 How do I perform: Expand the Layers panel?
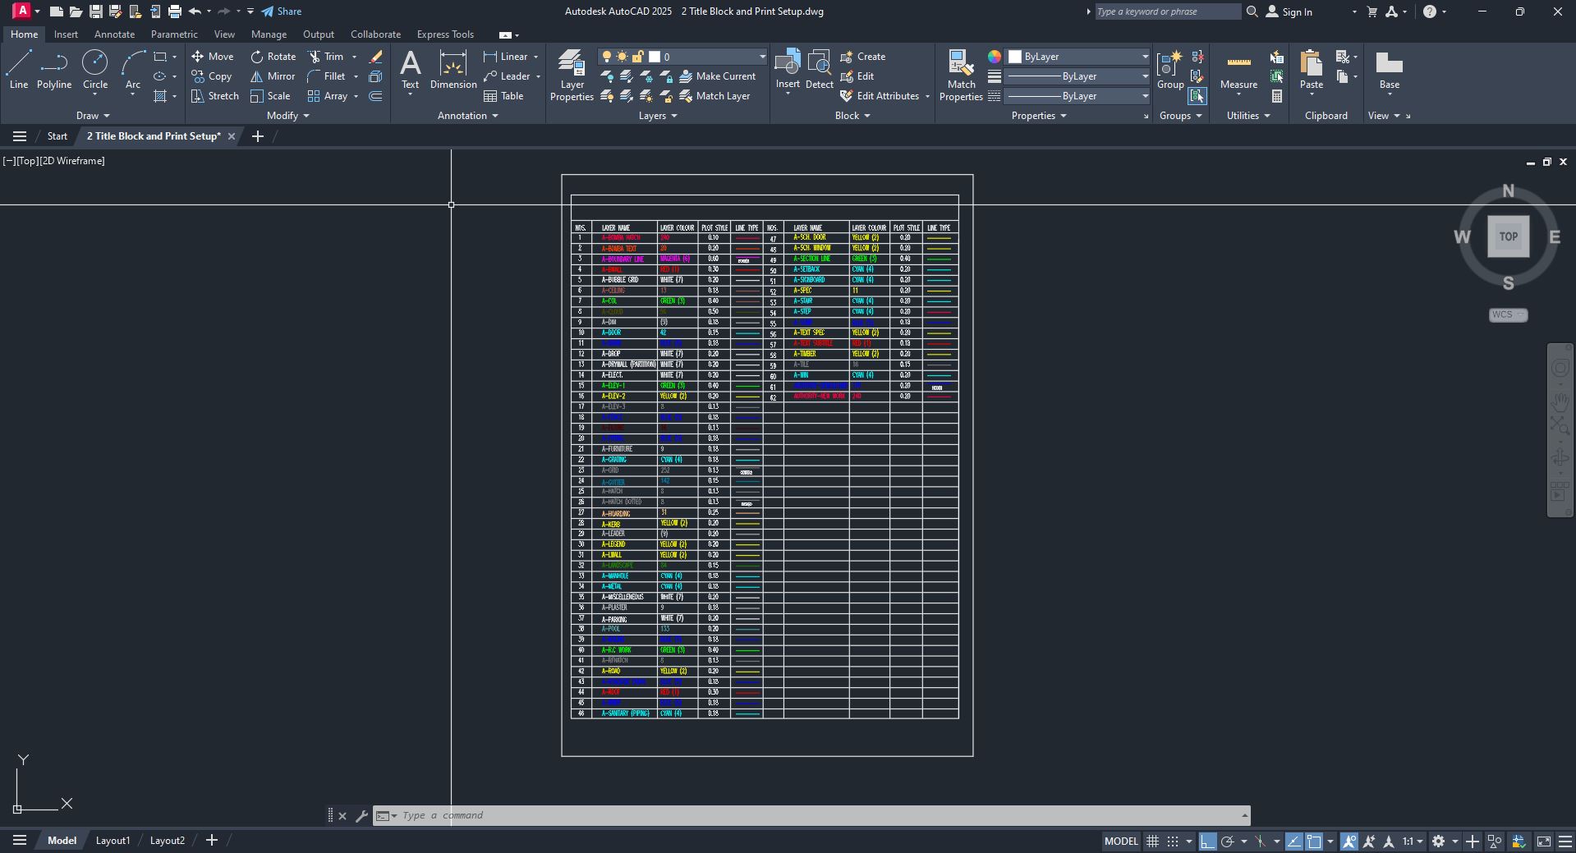[x=658, y=116]
